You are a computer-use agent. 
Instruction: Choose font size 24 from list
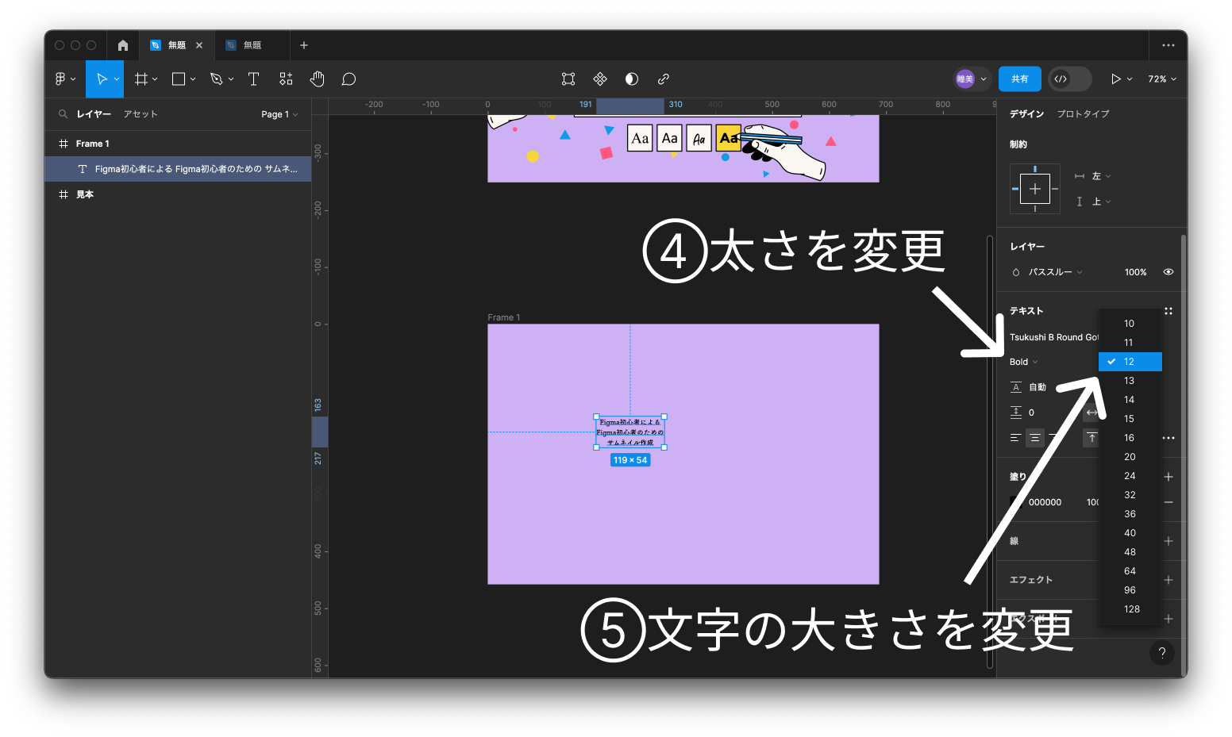(x=1130, y=476)
